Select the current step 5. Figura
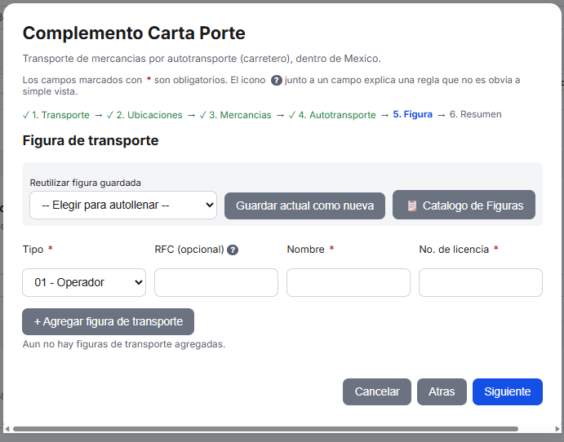The height and width of the screenshot is (442, 564). click(x=412, y=114)
